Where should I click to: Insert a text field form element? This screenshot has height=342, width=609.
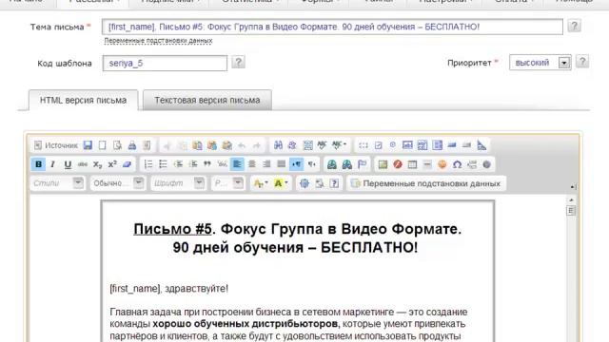point(407,145)
